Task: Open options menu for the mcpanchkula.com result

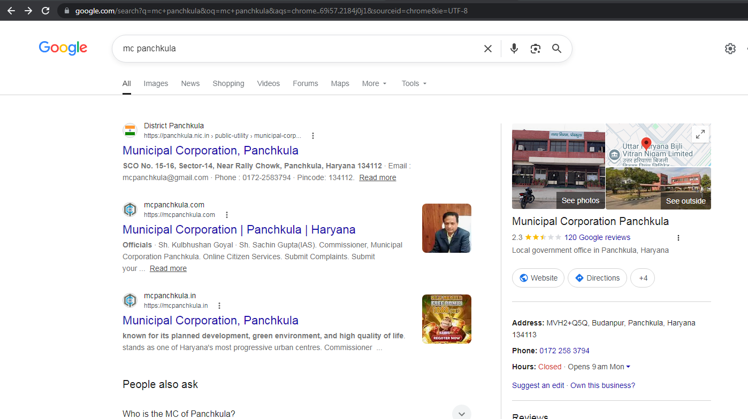Action: click(227, 215)
